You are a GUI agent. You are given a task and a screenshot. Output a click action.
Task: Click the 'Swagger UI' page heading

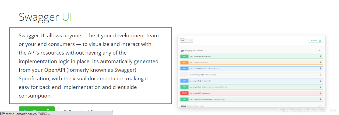[x=45, y=17]
